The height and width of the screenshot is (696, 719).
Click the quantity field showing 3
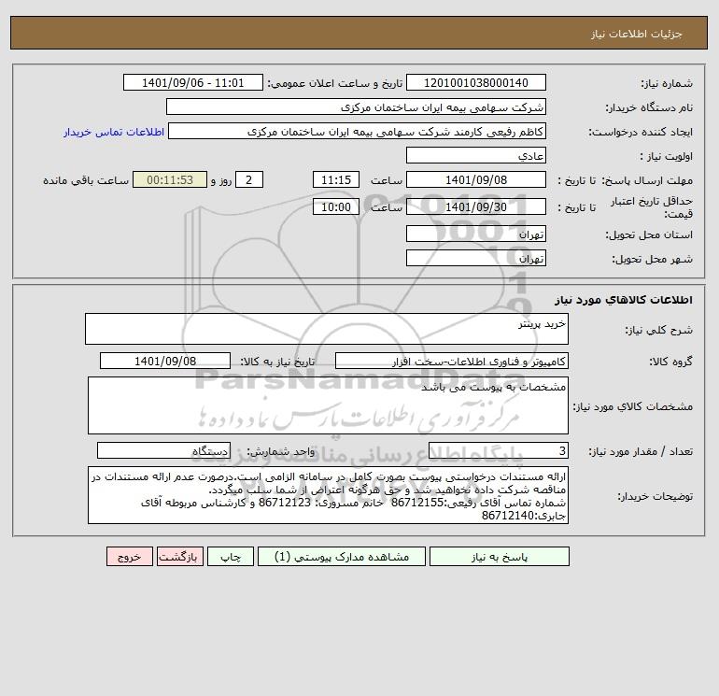(x=499, y=450)
